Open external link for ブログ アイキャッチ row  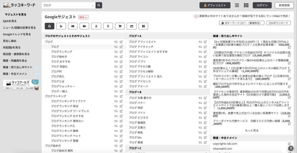[x=205, y=47]
